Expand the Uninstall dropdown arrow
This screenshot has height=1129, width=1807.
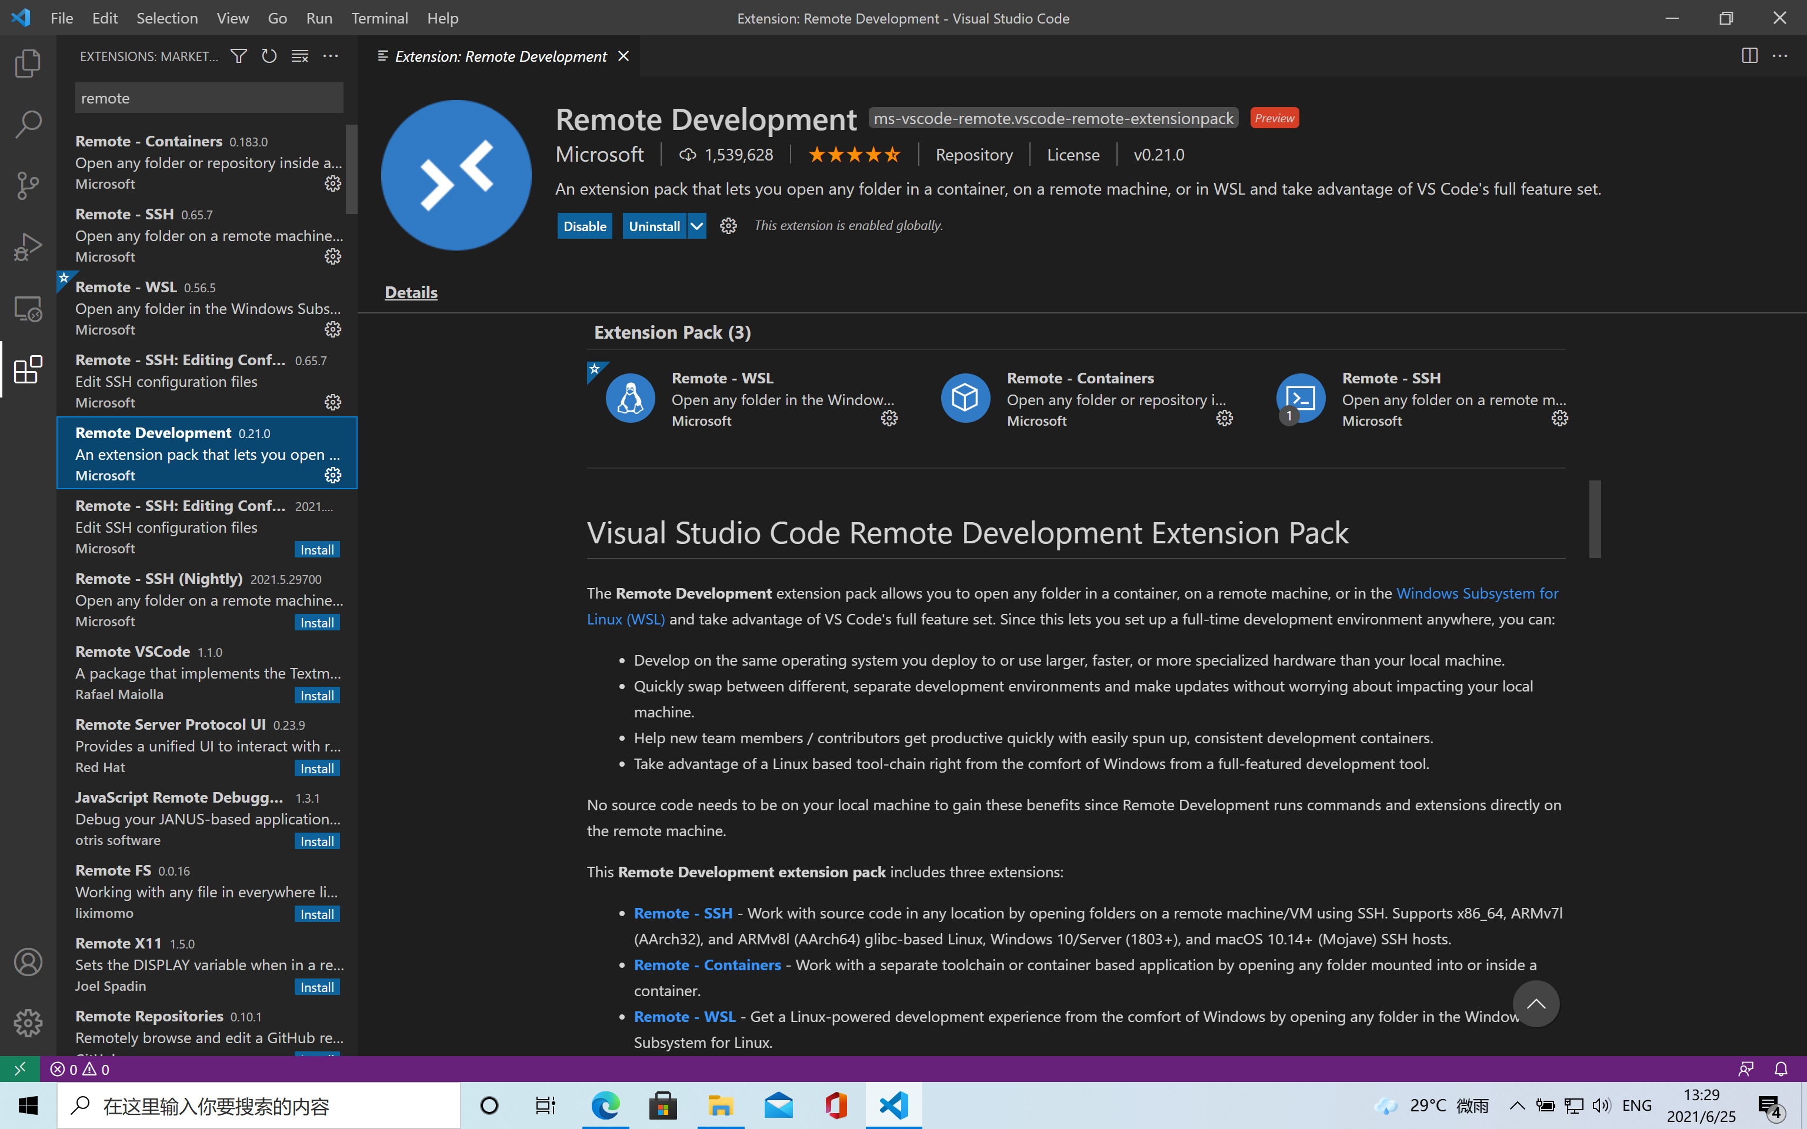696,225
